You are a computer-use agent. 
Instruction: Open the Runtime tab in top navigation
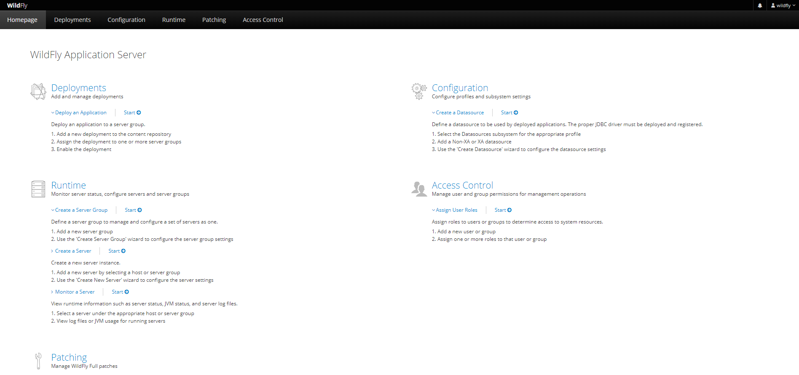174,20
